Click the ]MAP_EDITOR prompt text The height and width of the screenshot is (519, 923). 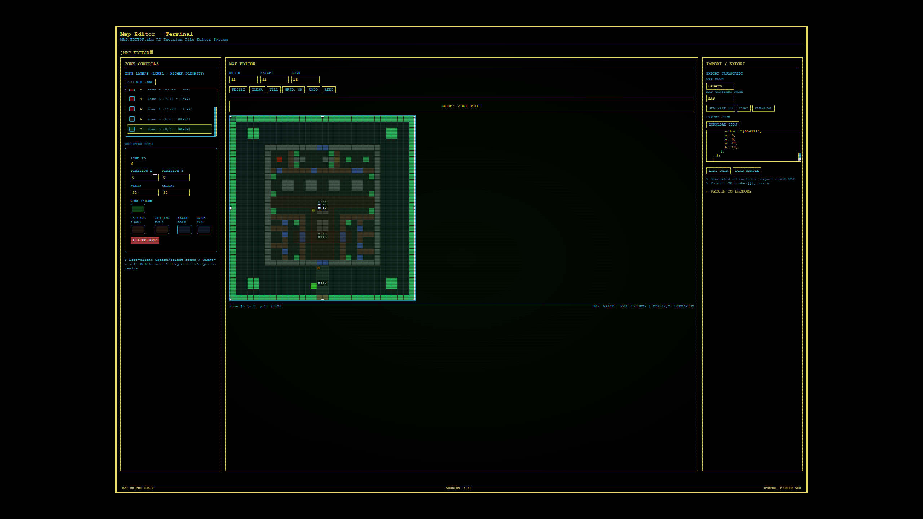click(x=135, y=53)
